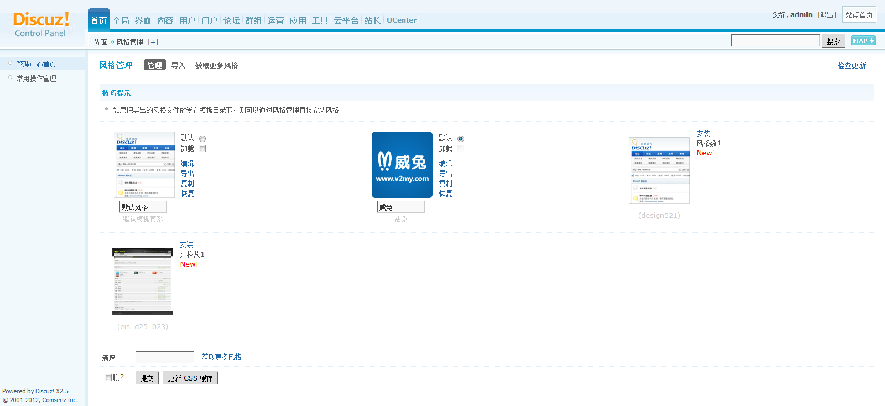Click the 检查更新 link
The height and width of the screenshot is (406, 885).
pos(852,65)
